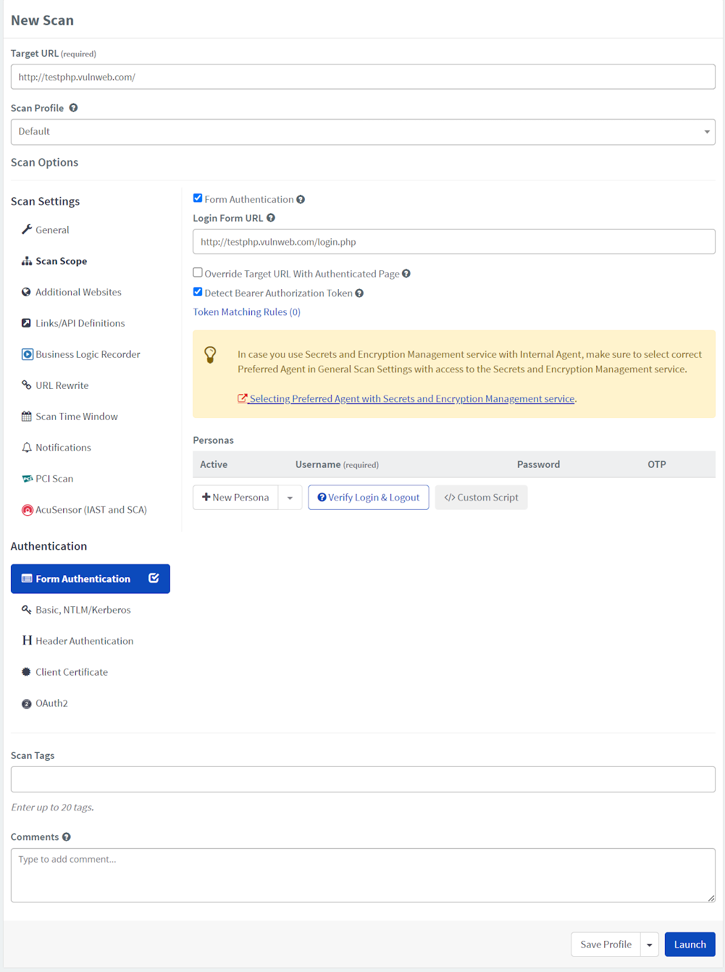Select Links/API Definitions section
Image resolution: width=725 pixels, height=972 pixels.
point(80,323)
